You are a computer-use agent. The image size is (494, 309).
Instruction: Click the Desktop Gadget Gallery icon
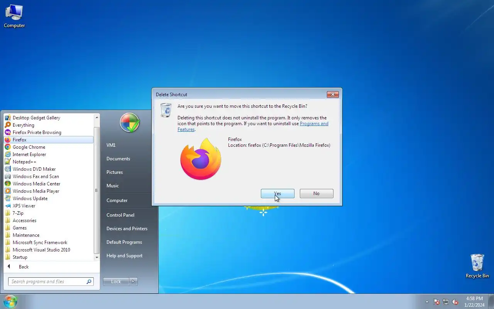point(7,118)
